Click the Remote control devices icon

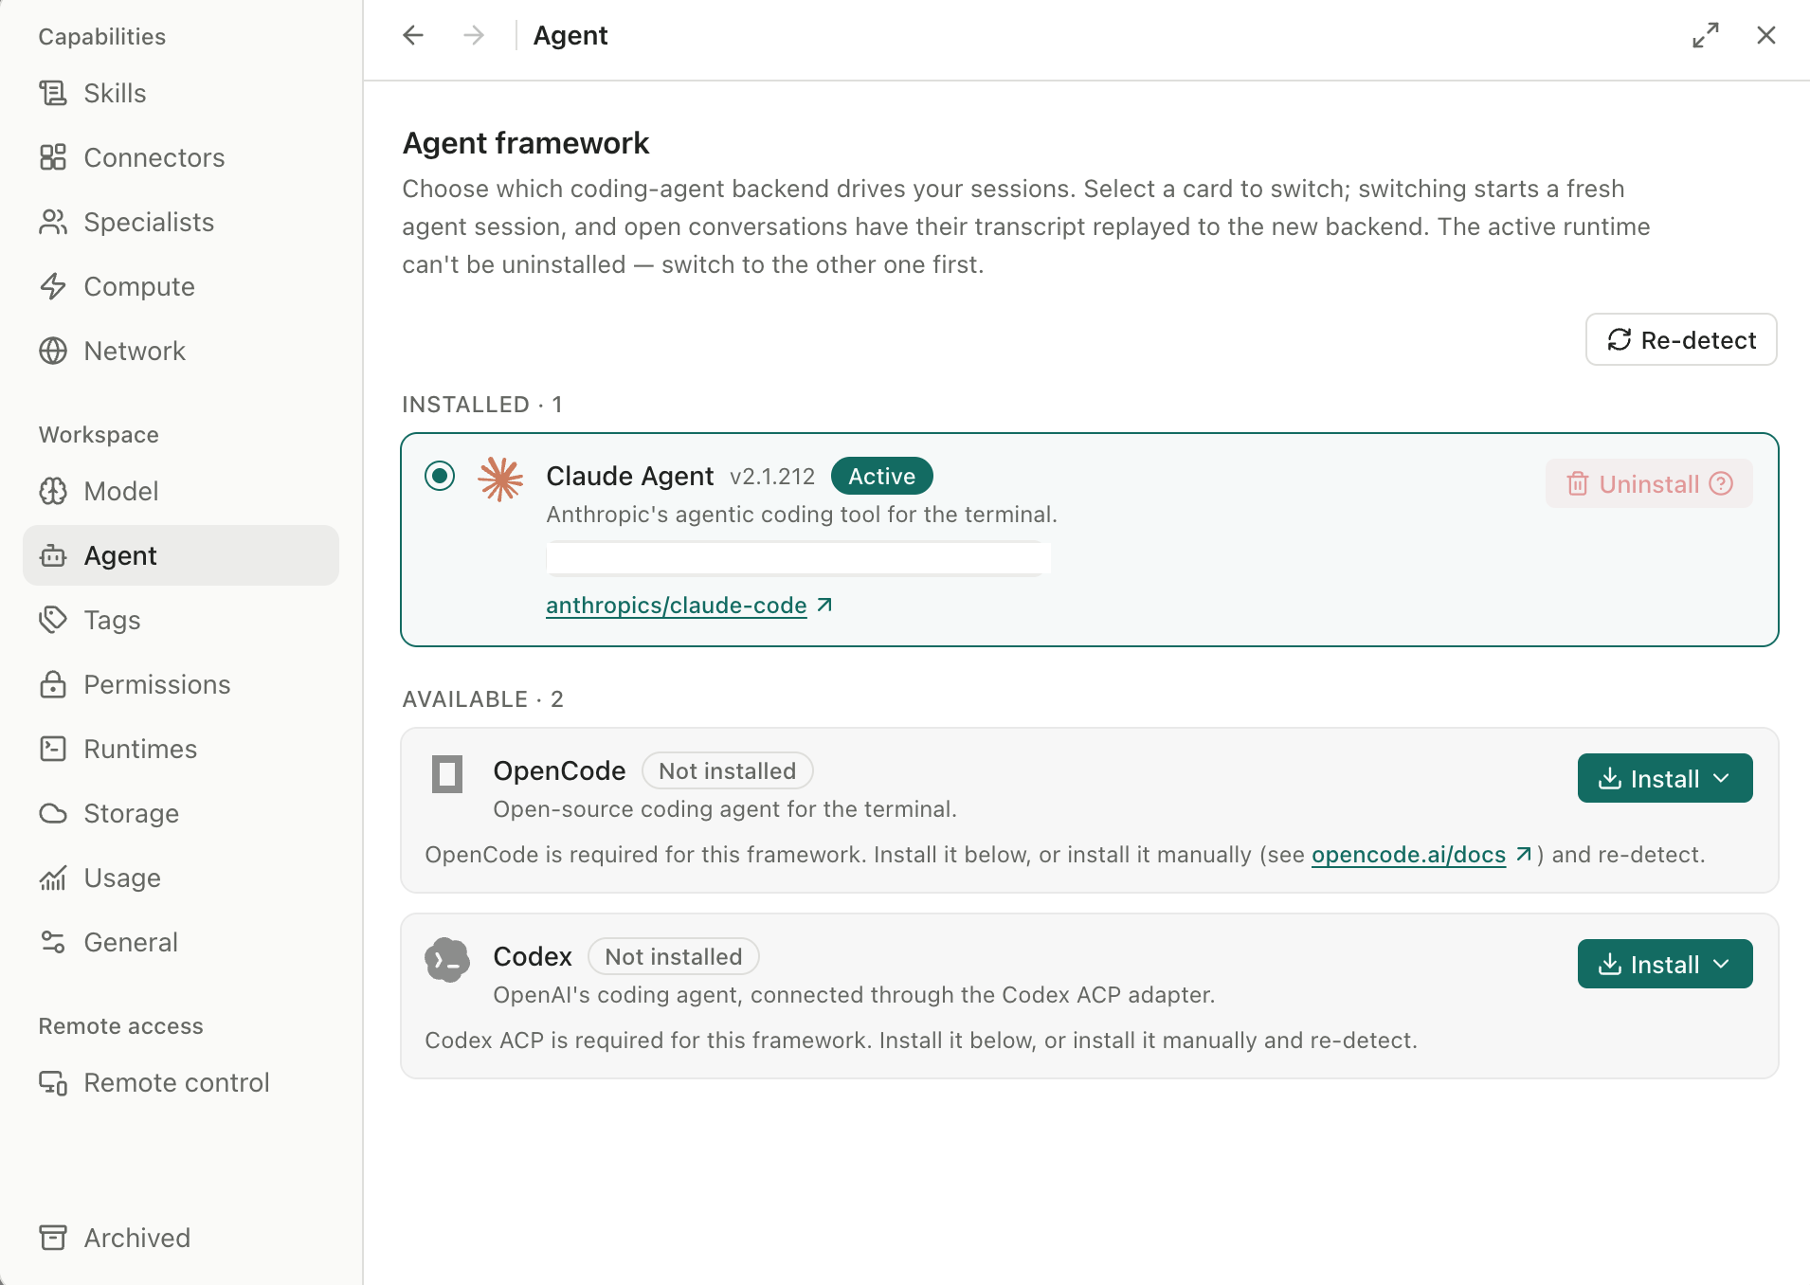[53, 1082]
